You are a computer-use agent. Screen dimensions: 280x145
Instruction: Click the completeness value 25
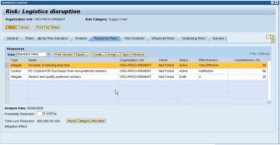pos(264,77)
